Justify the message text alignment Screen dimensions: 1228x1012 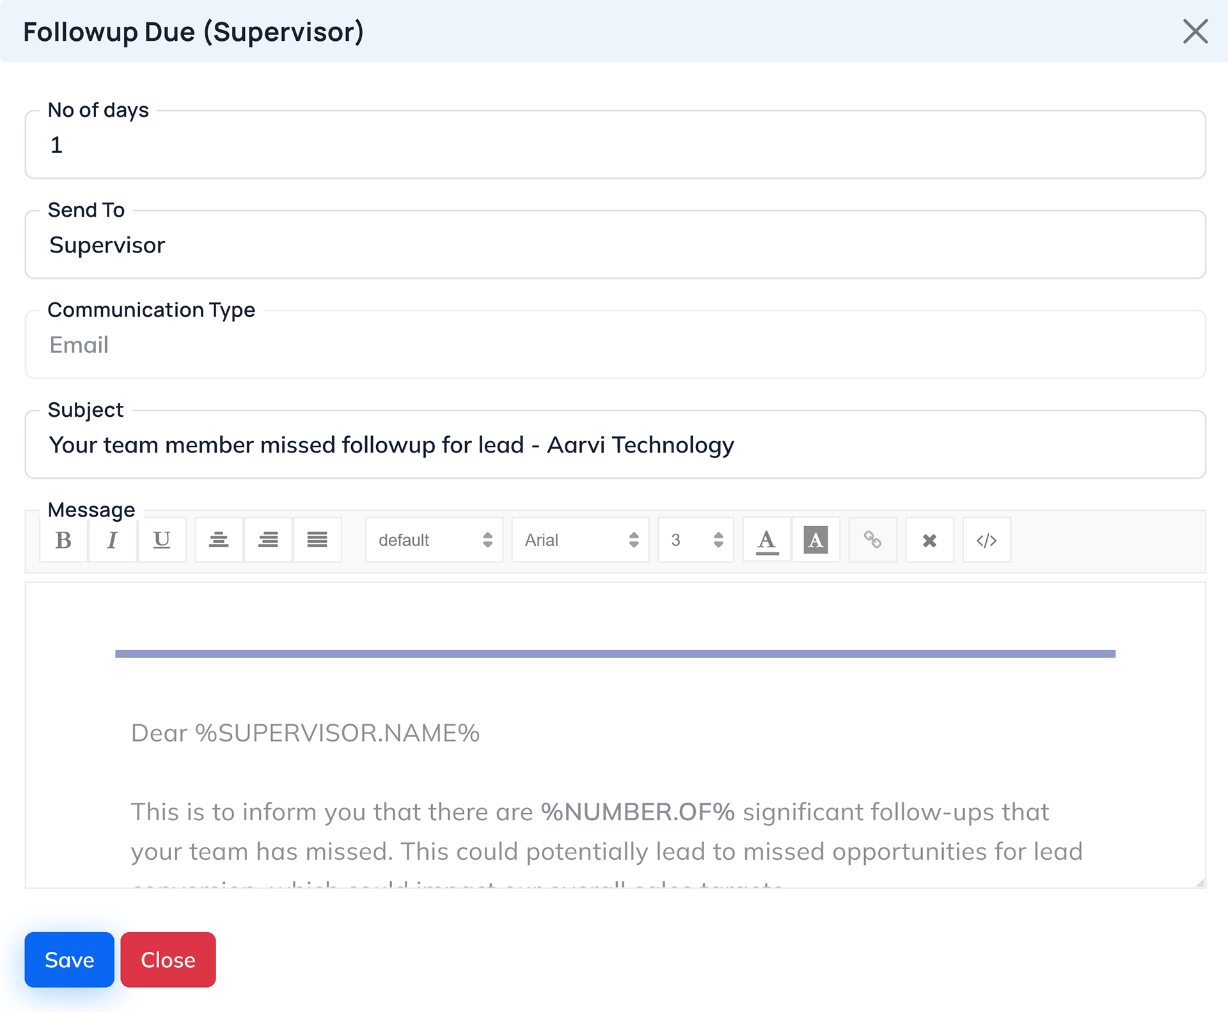point(317,540)
